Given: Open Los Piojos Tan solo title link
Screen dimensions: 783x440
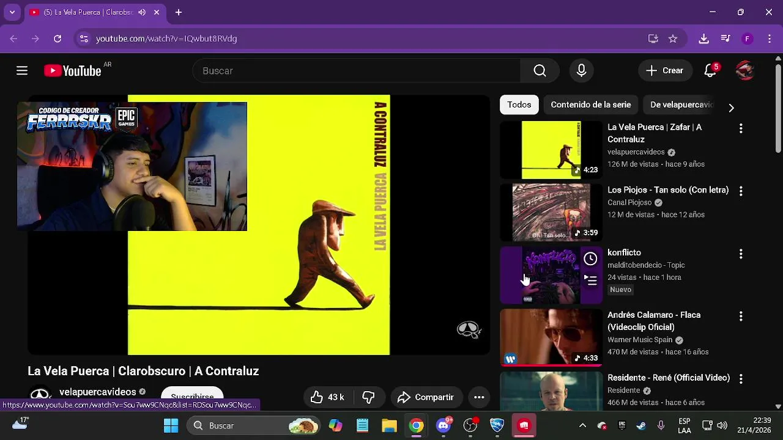Looking at the screenshot, I should click(x=668, y=190).
